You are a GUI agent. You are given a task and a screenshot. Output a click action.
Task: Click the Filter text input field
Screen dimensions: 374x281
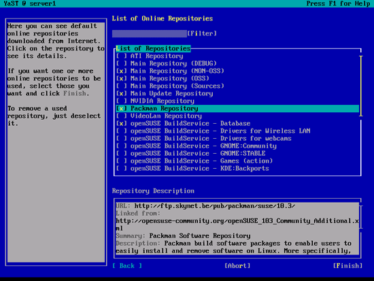coord(150,33)
